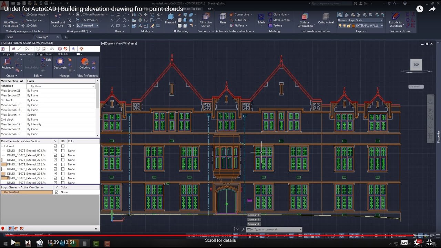441x248 pixels.
Task: Toggle BB checkbox for DEMO__18078_External_274.fls
Action: [x=63, y=174]
